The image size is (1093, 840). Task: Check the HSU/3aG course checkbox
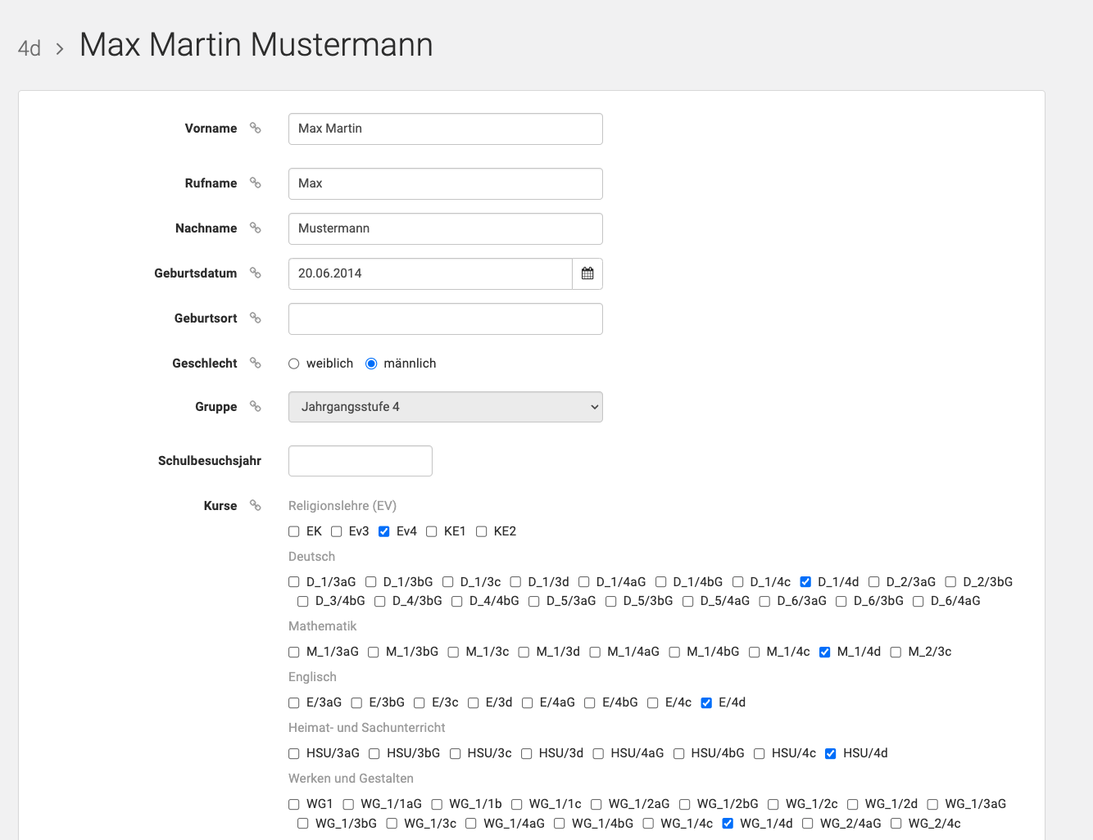294,754
